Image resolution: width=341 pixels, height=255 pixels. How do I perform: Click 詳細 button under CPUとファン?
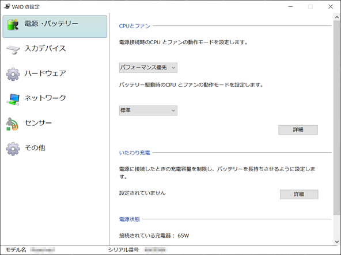[298, 130]
